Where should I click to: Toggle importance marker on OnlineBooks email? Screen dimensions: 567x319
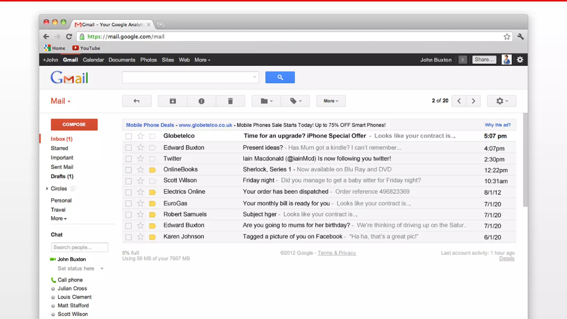(152, 170)
